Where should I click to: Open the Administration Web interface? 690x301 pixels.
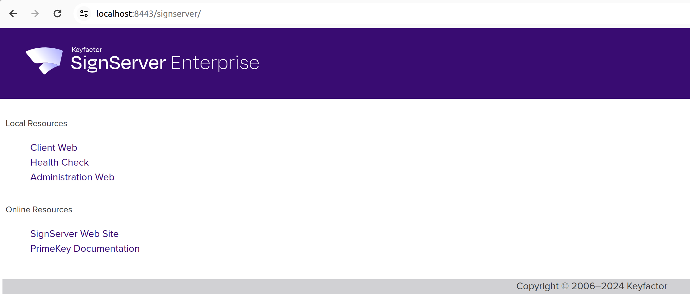coord(72,177)
